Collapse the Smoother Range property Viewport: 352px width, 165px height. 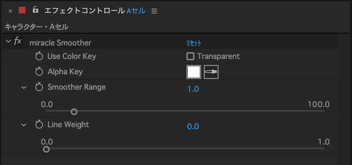pos(24,87)
